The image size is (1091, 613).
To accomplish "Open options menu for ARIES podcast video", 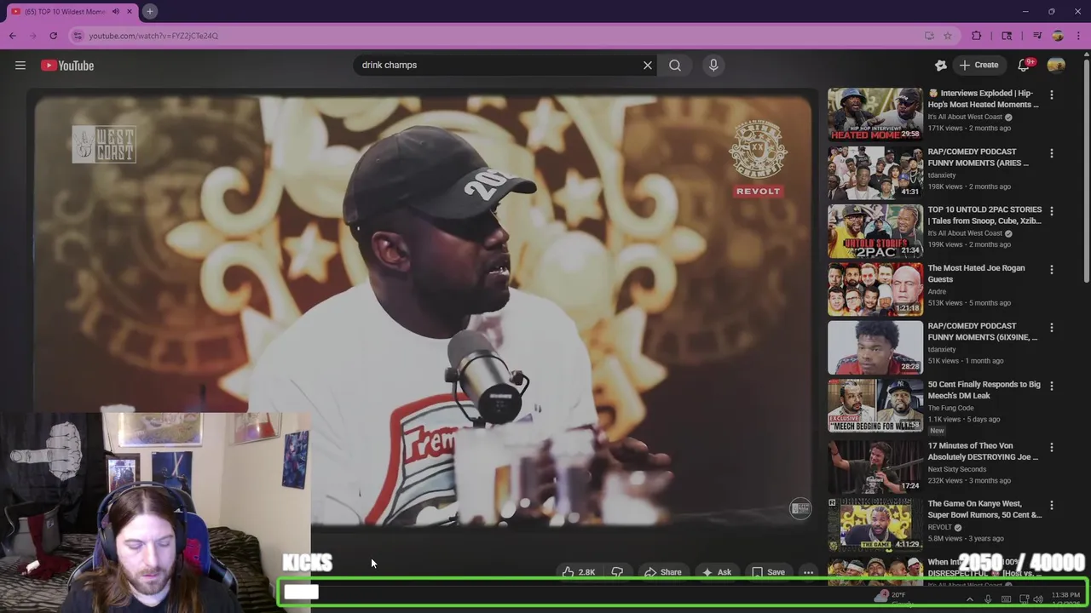I will point(1052,153).
